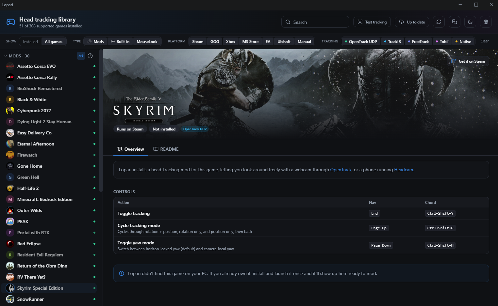Click Cyberpunk 2077 game icon
This screenshot has width=498, height=306.
point(10,111)
